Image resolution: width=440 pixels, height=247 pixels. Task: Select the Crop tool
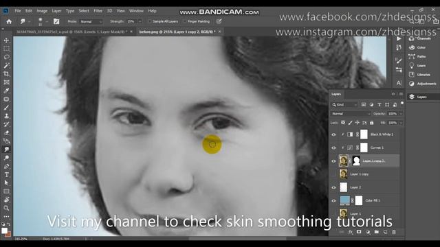6,74
